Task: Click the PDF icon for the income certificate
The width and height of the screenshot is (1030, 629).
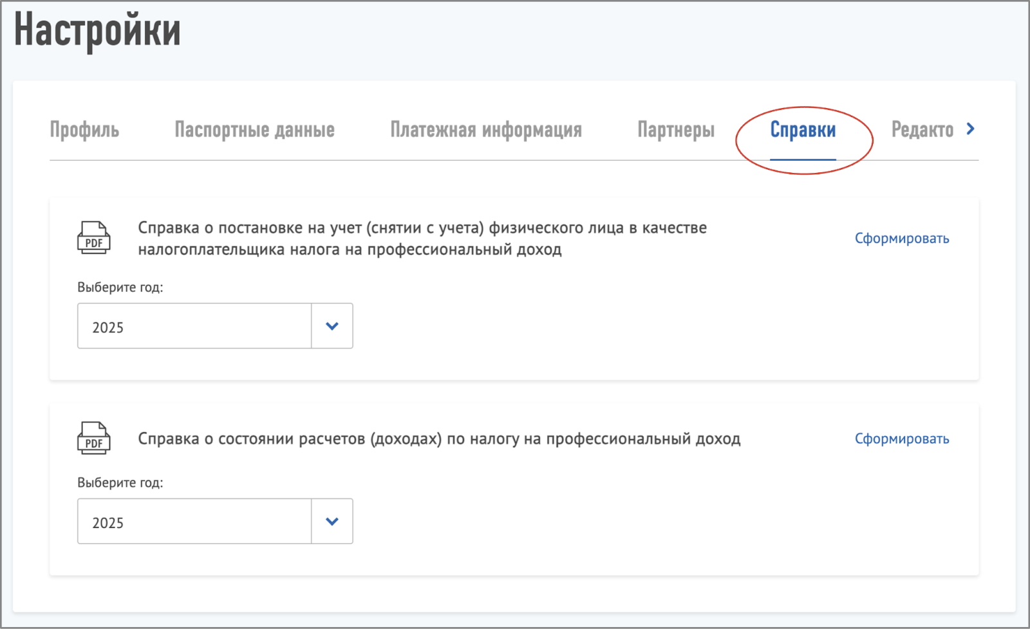Action: (x=94, y=439)
